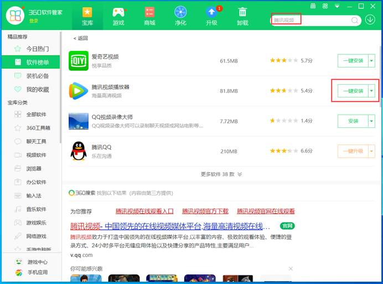Open the 腾讯视频 official site result title
The image size is (383, 284).
tap(170, 226)
